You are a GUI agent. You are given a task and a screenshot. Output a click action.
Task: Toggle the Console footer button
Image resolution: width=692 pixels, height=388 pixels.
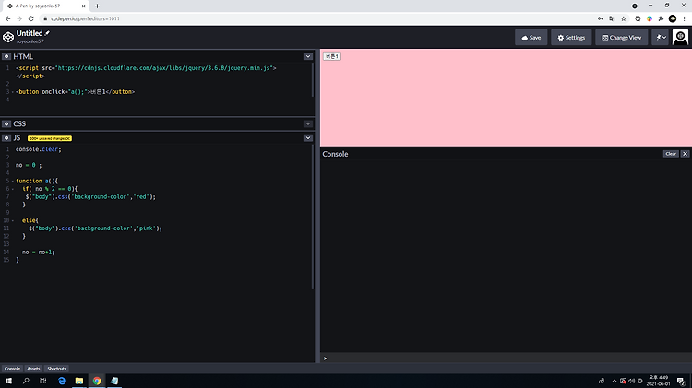point(12,369)
